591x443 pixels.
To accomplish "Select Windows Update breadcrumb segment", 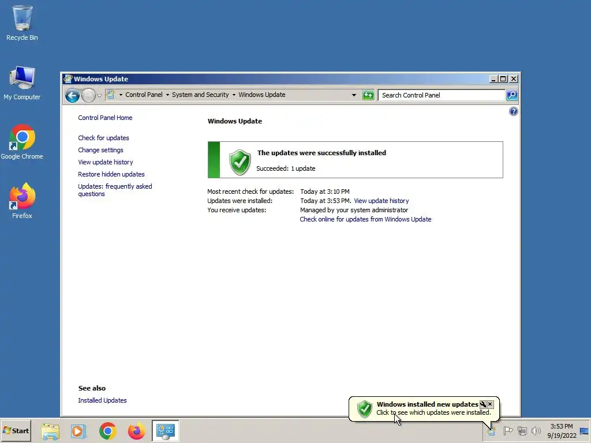I will tap(261, 95).
